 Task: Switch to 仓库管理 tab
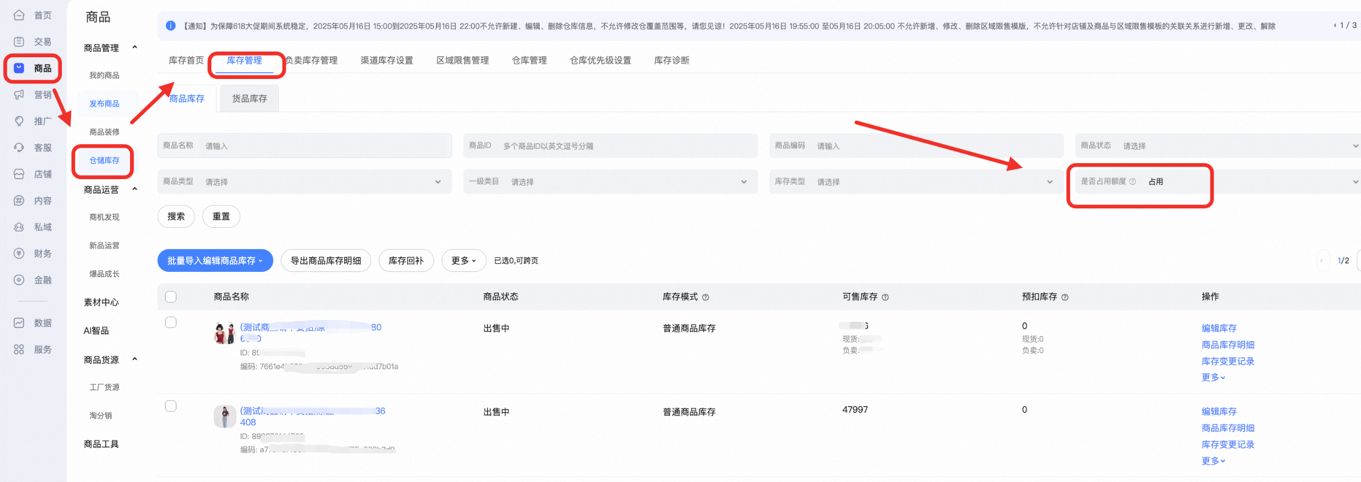(529, 60)
